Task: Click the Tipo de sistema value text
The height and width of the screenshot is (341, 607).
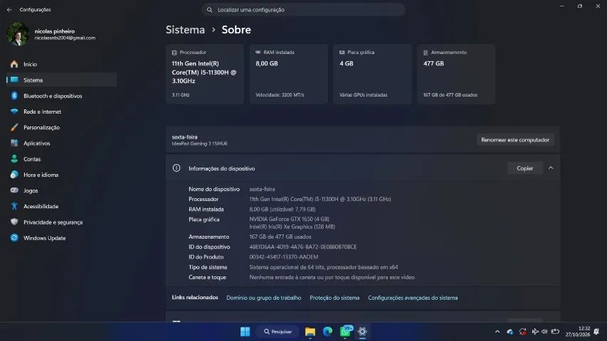Action: click(324, 267)
